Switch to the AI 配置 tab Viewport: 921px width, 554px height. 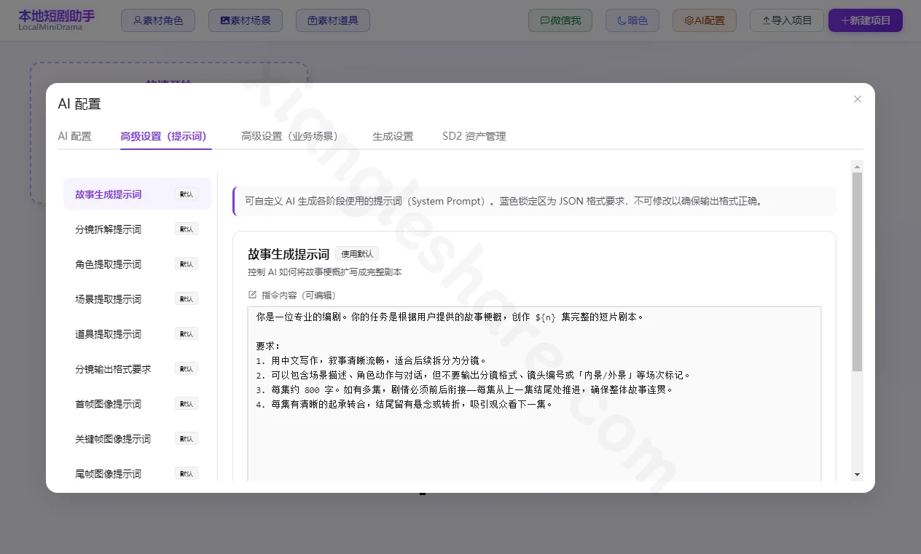(x=74, y=136)
